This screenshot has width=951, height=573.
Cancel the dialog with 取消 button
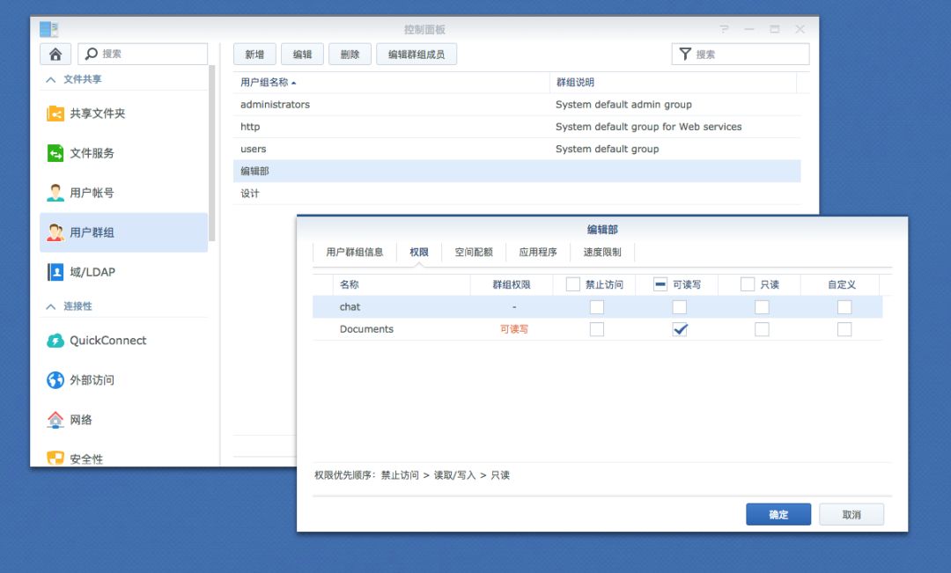coord(851,514)
